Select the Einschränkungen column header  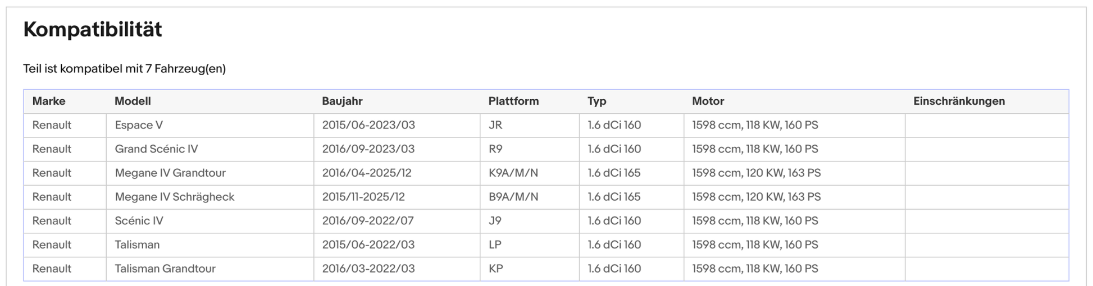959,102
